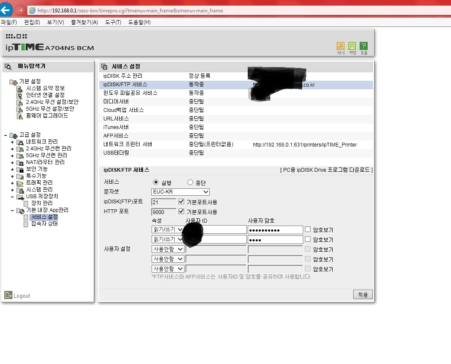The width and height of the screenshot is (451, 364).
Task: Collapse the 고급 설정 tree node
Action: point(6,135)
